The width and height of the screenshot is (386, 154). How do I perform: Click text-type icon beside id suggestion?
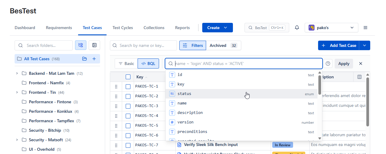coord(172,75)
